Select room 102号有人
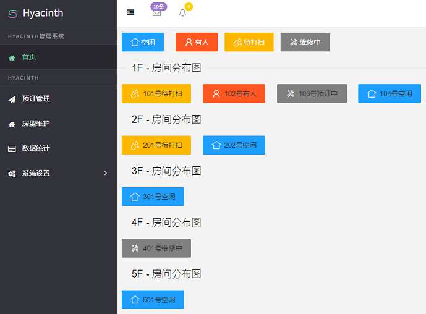426x314 pixels. tap(234, 94)
